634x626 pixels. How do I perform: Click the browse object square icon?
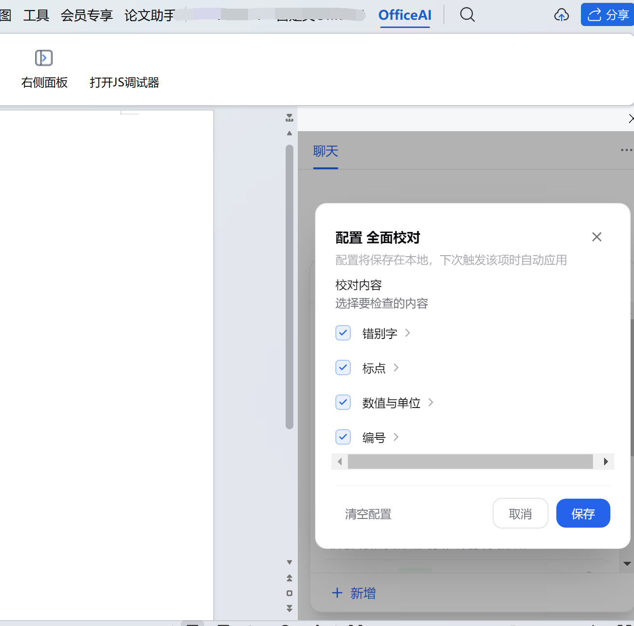click(x=289, y=593)
